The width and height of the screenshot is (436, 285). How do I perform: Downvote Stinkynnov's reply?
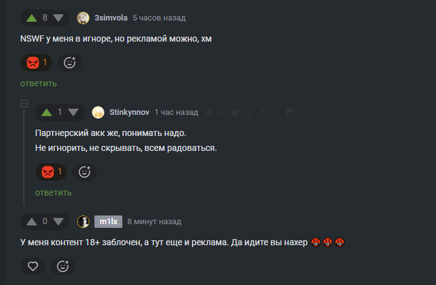pos(73,113)
